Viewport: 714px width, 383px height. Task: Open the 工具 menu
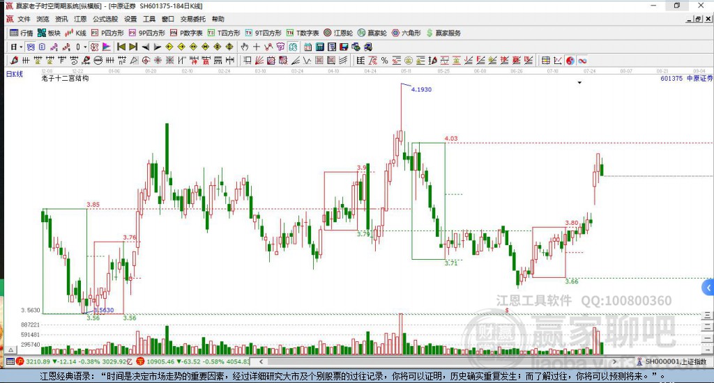(x=149, y=19)
